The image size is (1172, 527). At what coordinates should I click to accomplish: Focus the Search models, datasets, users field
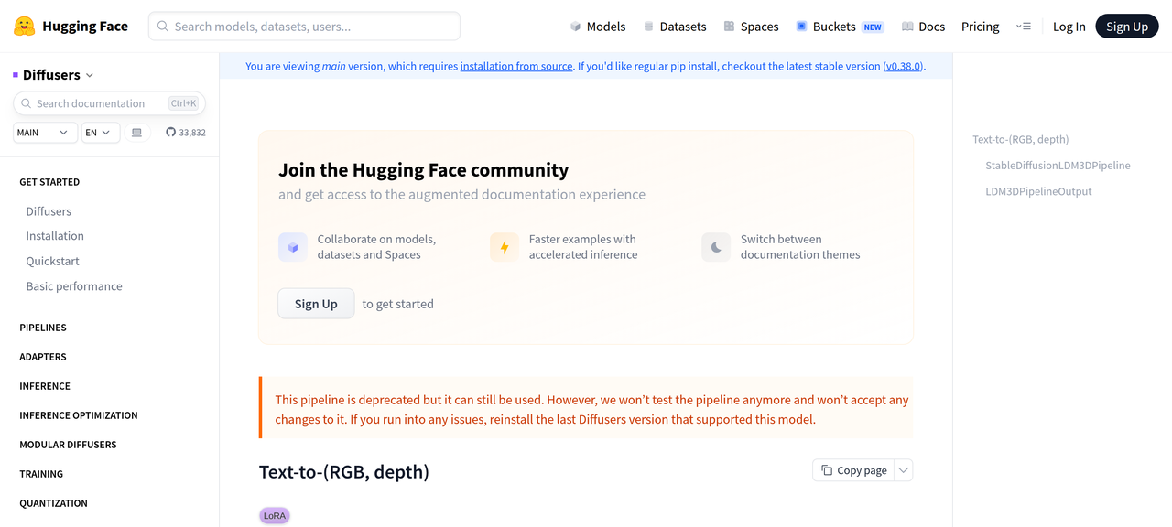pos(304,27)
